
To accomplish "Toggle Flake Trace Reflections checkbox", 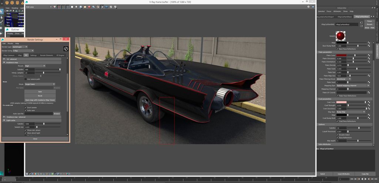I will [338, 96].
